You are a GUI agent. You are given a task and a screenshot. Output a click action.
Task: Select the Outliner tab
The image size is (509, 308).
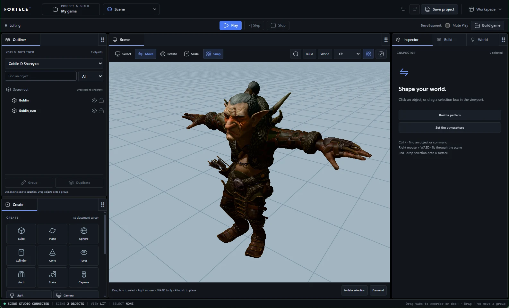click(x=21, y=40)
